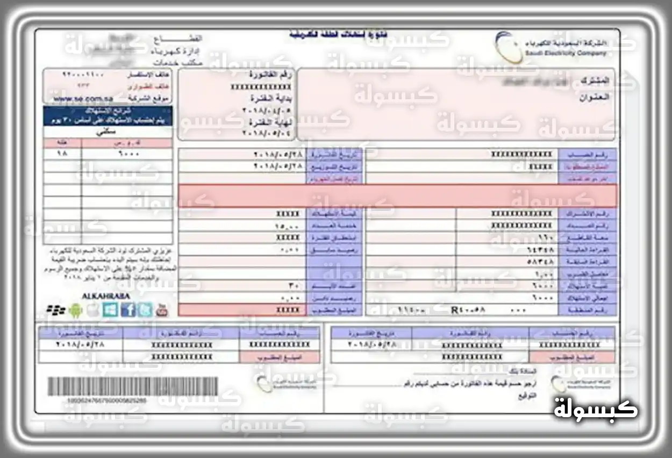
Task: Click the pink subscriber name and address box
Action: point(456,104)
